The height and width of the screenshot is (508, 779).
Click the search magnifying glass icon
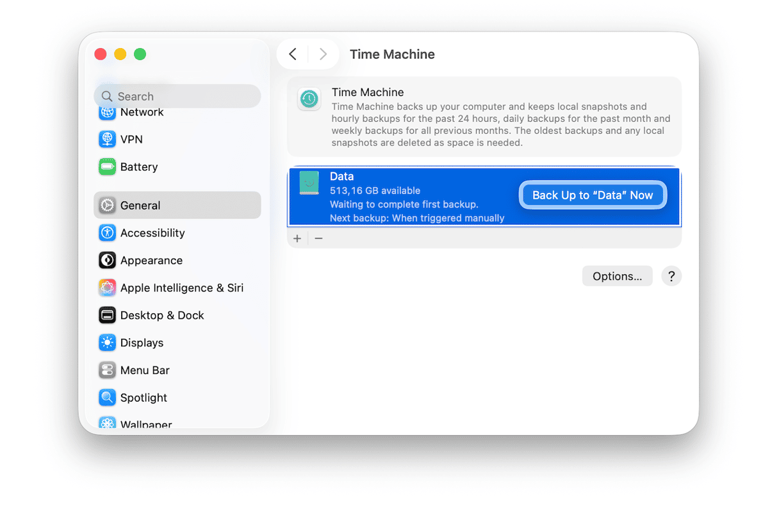click(107, 97)
